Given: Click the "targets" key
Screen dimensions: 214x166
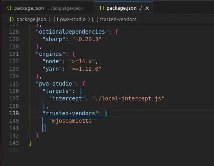Looking at the screenshot, I should point(57,91).
